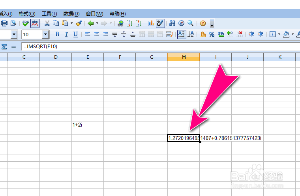Viewport: 300px width, 196px height.
Task: Paste with the clipboard icon
Action: 65,23
